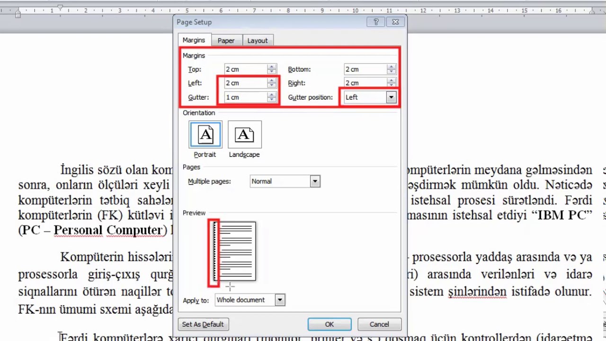Click the word "Personal Computer" in document
The width and height of the screenshot is (606, 341).
click(108, 230)
